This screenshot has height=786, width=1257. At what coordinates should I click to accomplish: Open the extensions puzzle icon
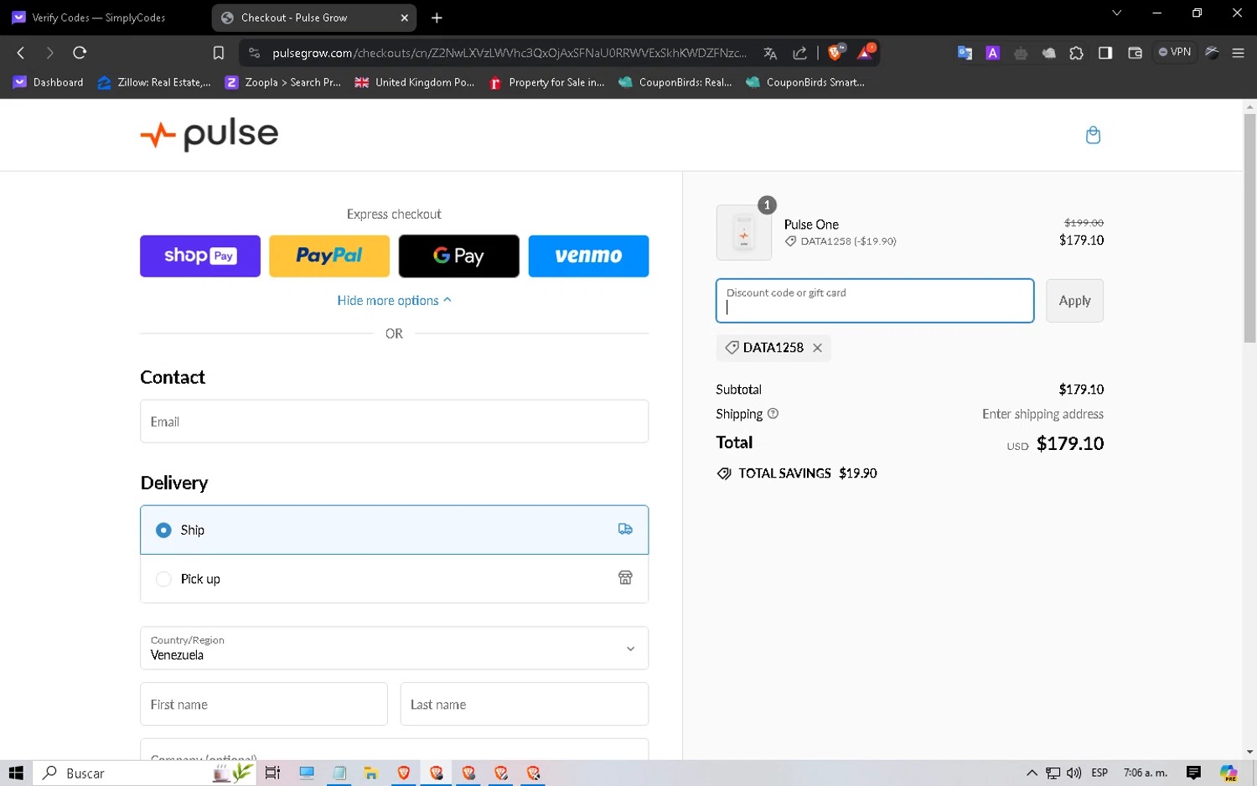1077,53
